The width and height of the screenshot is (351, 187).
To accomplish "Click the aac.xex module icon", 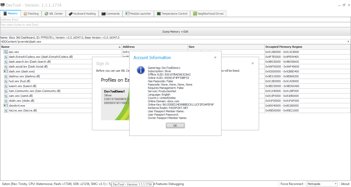I will point(6,52).
